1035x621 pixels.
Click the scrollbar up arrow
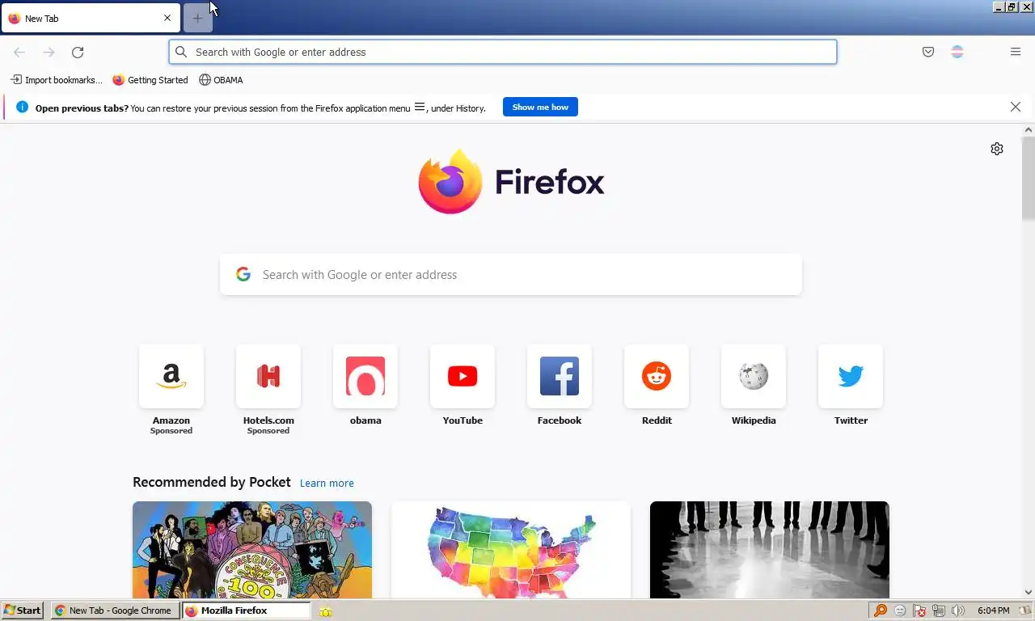pos(1029,129)
